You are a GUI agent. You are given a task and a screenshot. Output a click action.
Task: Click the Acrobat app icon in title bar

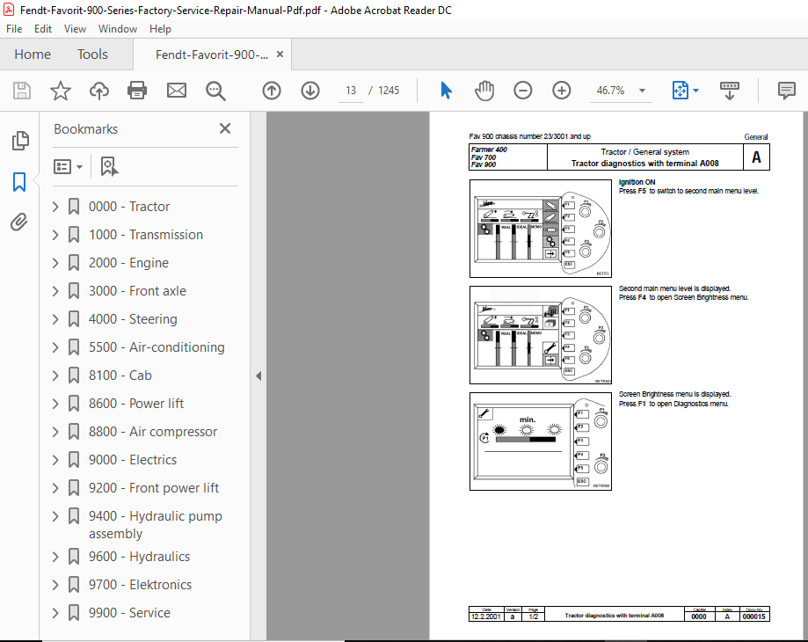click(8, 10)
